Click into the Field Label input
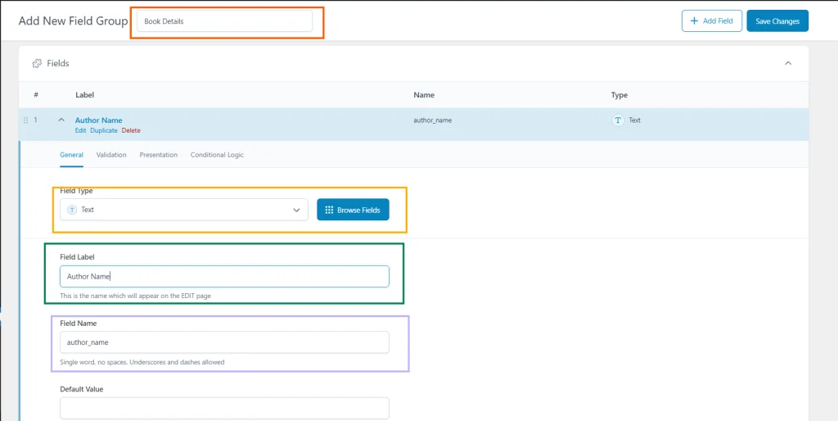The width and height of the screenshot is (838, 421). click(x=224, y=277)
